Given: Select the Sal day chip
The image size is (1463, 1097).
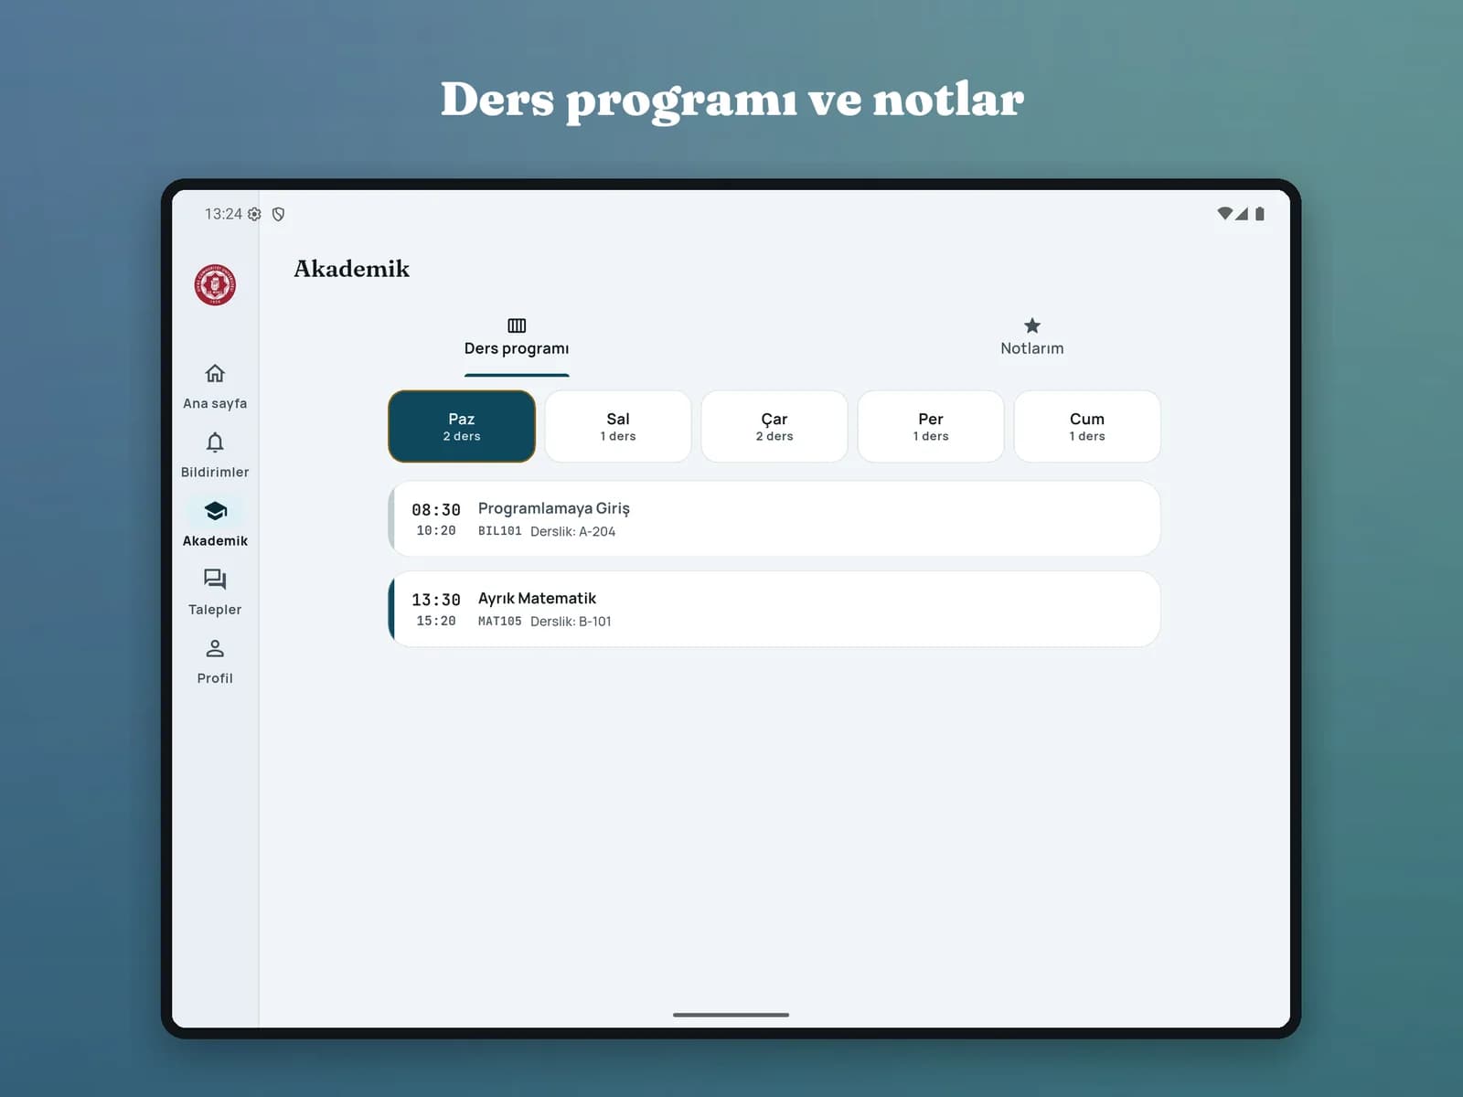Looking at the screenshot, I should tap(618, 427).
